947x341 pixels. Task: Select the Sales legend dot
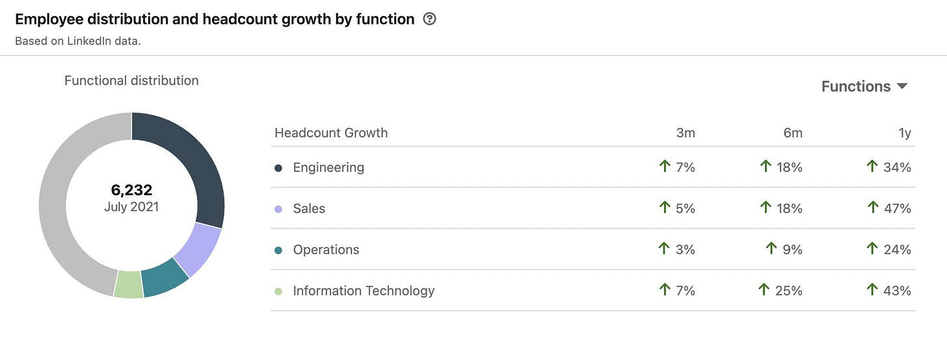tap(278, 209)
